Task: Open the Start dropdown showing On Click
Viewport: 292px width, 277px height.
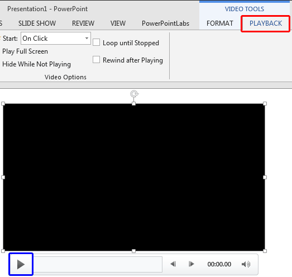Action: pyautogui.click(x=56, y=39)
